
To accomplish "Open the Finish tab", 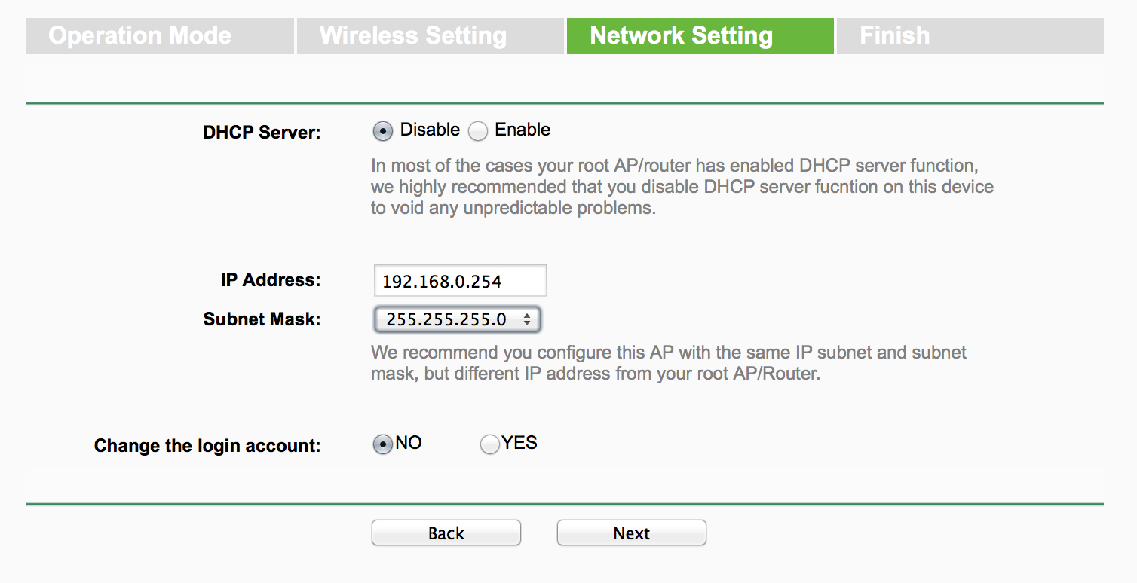I will click(970, 36).
